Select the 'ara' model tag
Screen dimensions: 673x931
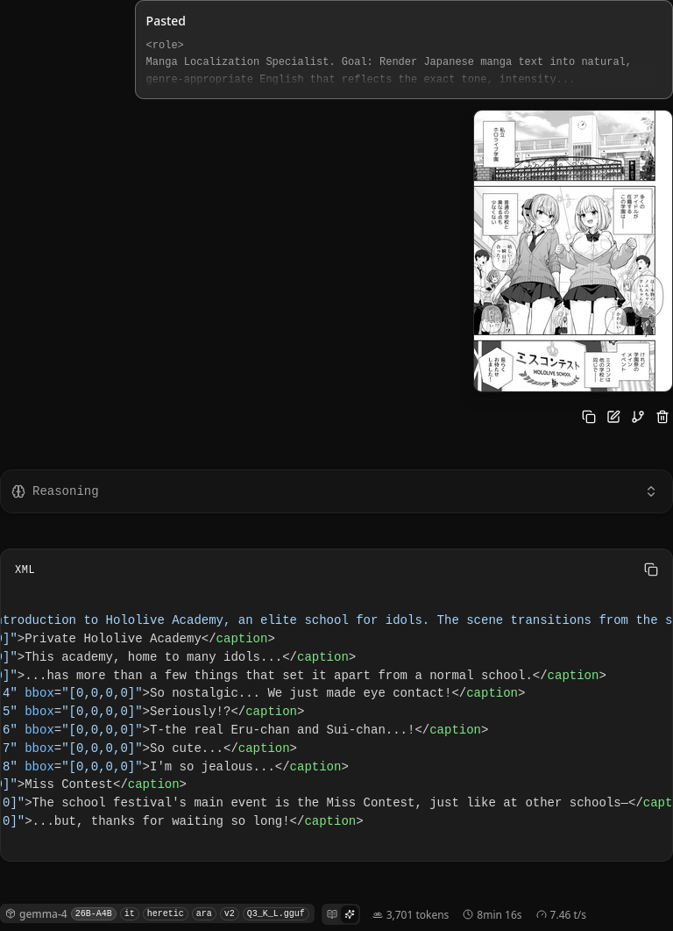point(203,913)
